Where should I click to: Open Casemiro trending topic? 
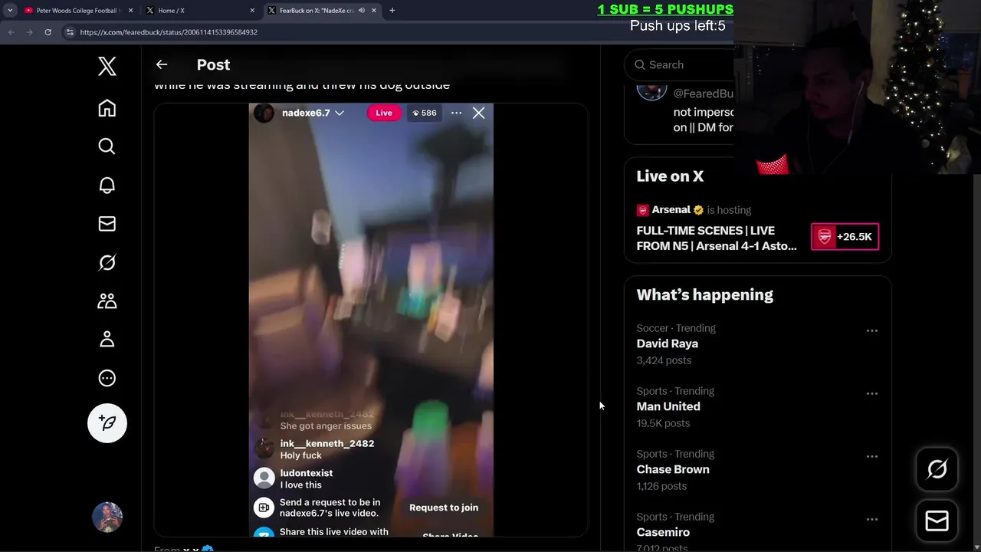click(663, 532)
